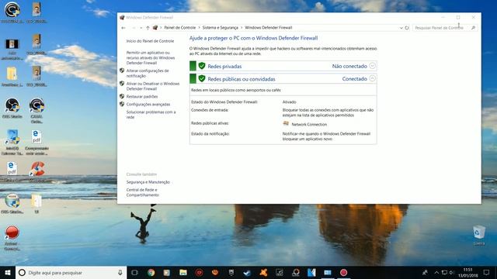Open Permitir um aplicativo ou recurso link
497x279 pixels.
pos(151,58)
